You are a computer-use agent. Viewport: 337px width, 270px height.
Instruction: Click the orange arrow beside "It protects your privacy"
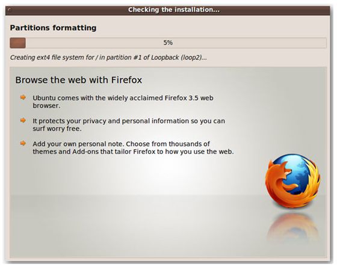(x=23, y=120)
